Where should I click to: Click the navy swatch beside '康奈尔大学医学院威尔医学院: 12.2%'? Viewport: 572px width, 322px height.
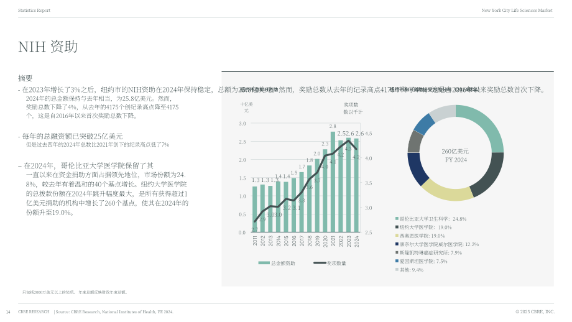[x=397, y=244]
